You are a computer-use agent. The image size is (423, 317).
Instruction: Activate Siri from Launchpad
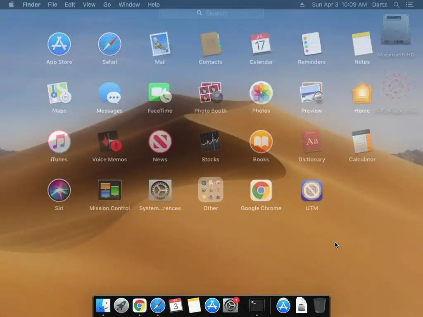(59, 190)
